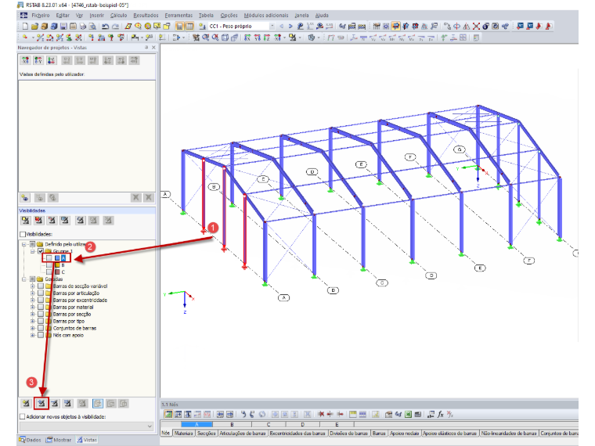This screenshot has height=446, width=595.
Task: Click the Excel export icon in table toolbar
Action: coord(408,414)
